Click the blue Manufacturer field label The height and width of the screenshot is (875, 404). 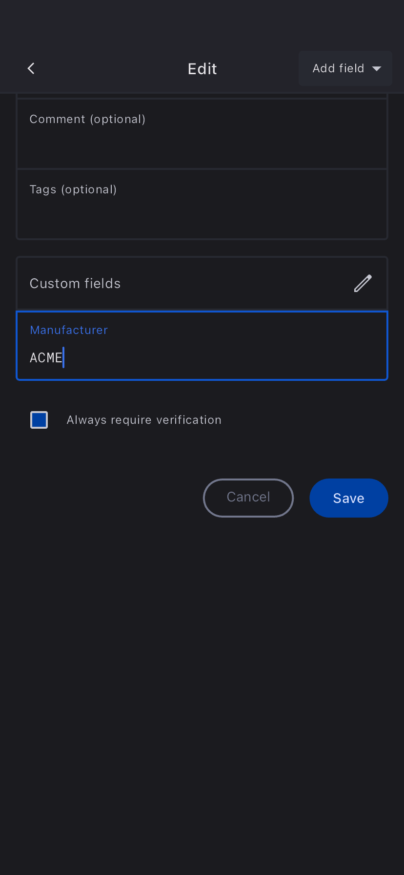pos(69,330)
